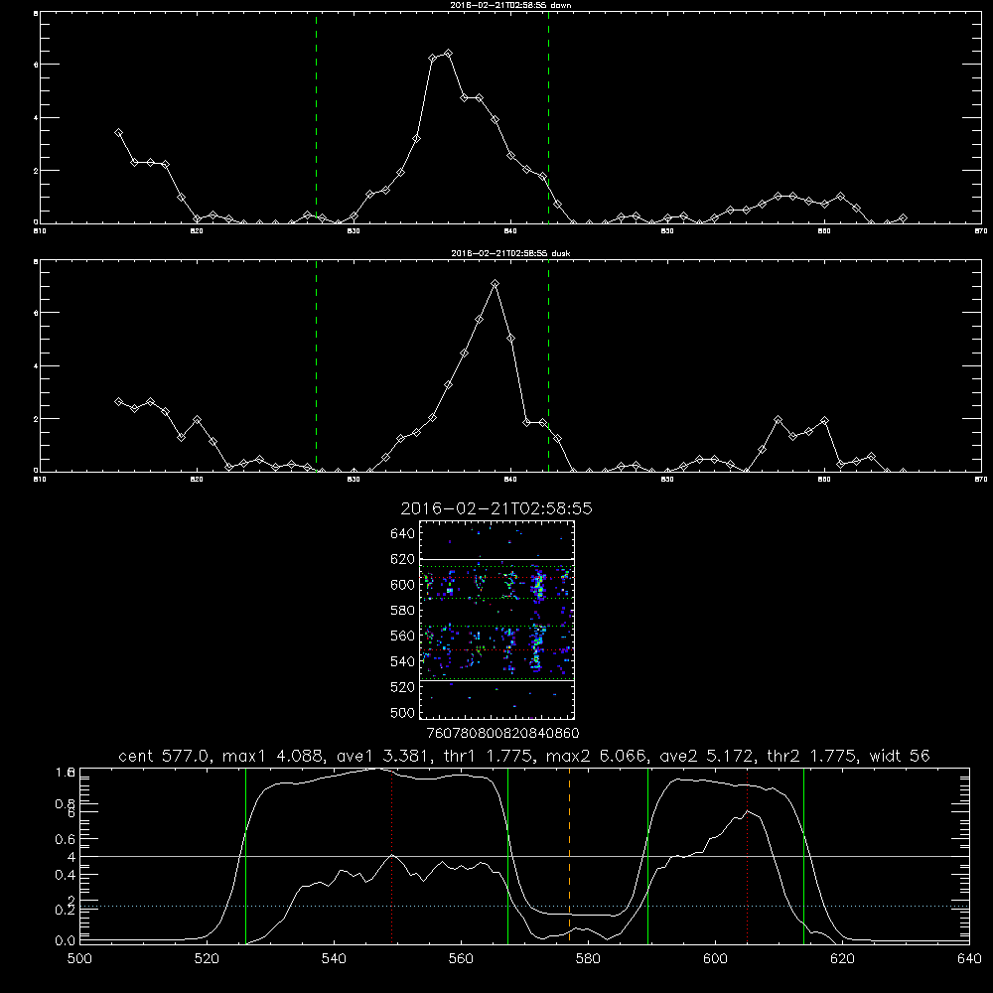Screen dimensions: 993x993
Task: Click the large 2016-02-21T02:58:55 heading above the image
Action: click(x=496, y=509)
